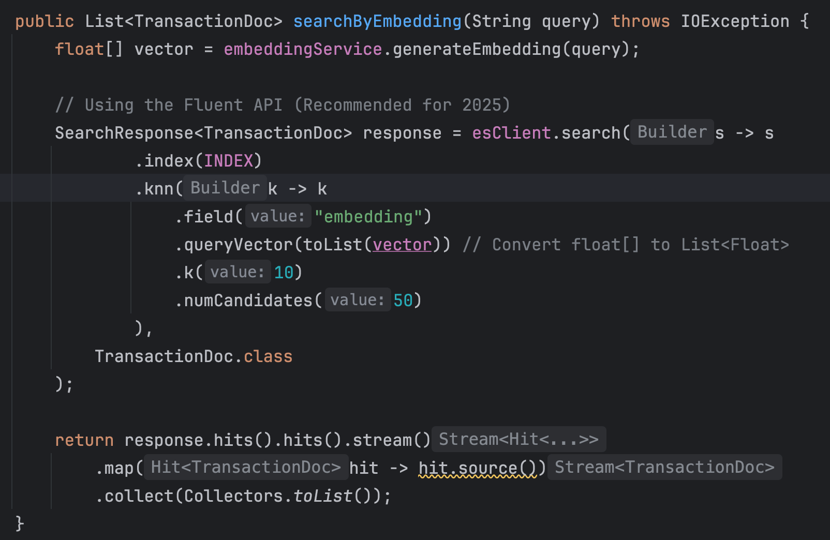This screenshot has height=540, width=830.
Task: Click the number 10 in the k call
Action: point(284,273)
